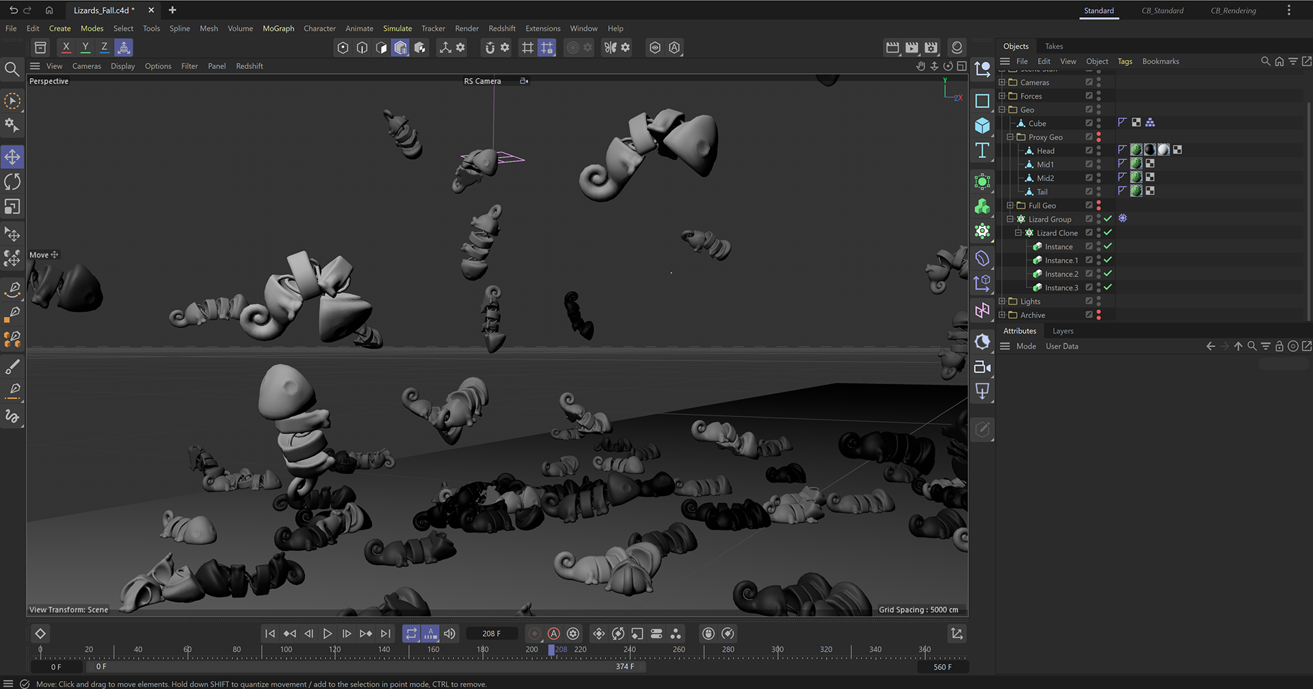Viewport: 1313px width, 689px height.
Task: Click the timeline playhead marker at frame 208
Action: (552, 650)
